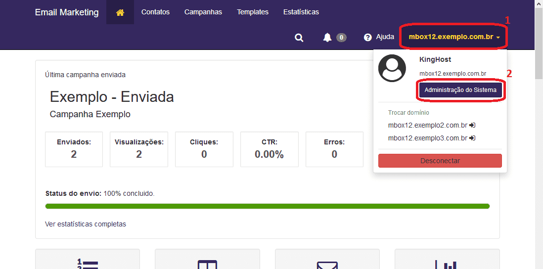Go to Estatísticas in navbar
543x269 pixels.
click(301, 12)
